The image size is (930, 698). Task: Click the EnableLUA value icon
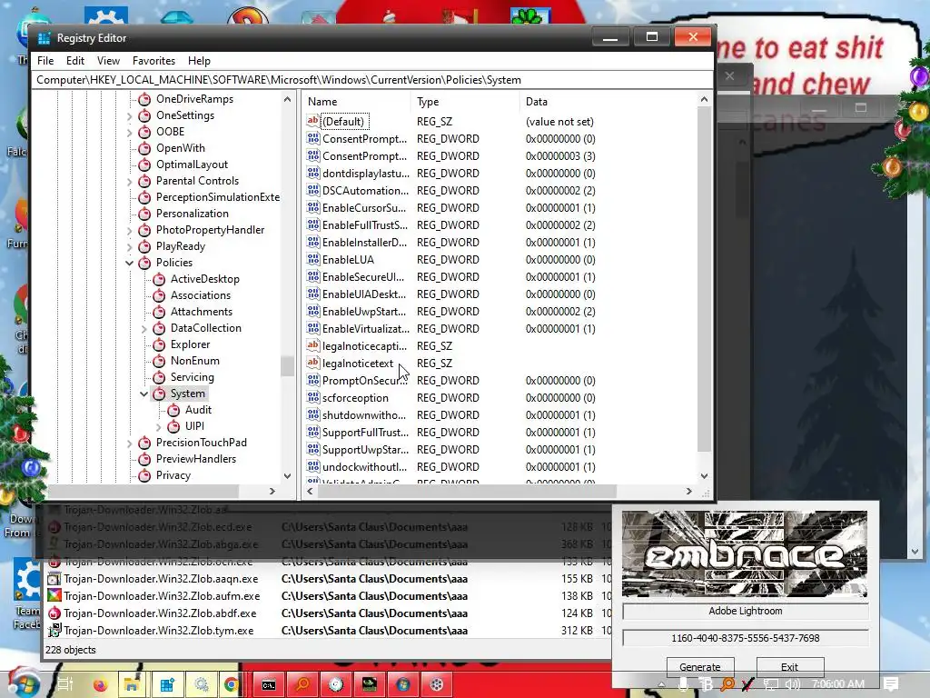tap(313, 259)
